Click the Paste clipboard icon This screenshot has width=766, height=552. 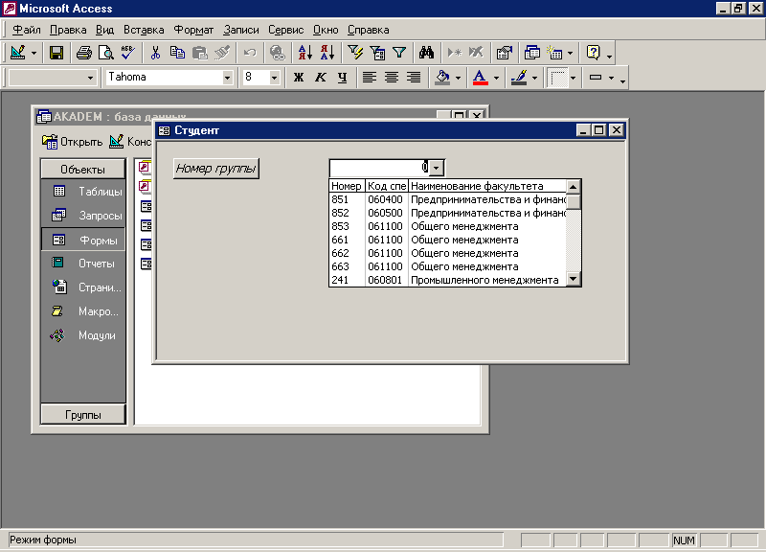click(200, 53)
